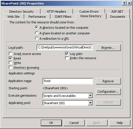Expand the Application pool dropdown arrow
The width and height of the screenshot is (133, 129).
(90, 103)
